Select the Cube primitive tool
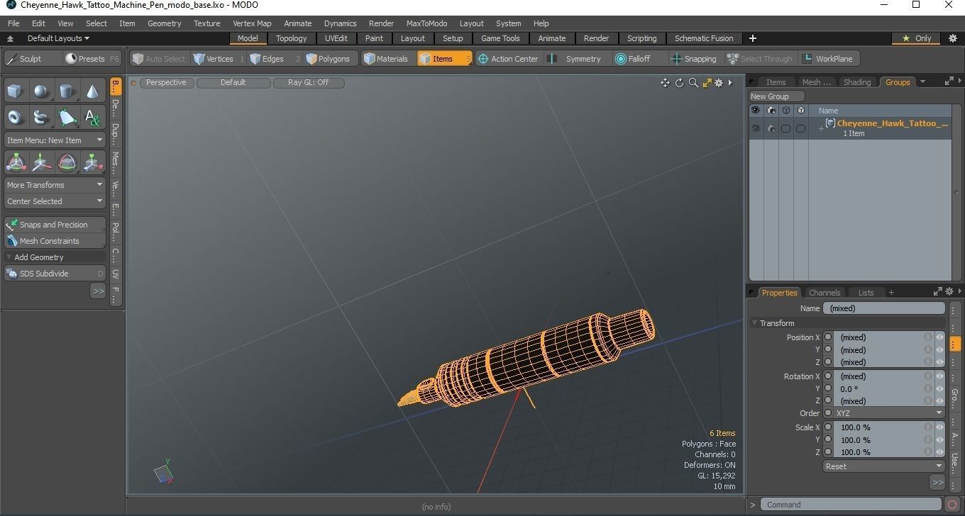The width and height of the screenshot is (965, 516). [x=15, y=91]
